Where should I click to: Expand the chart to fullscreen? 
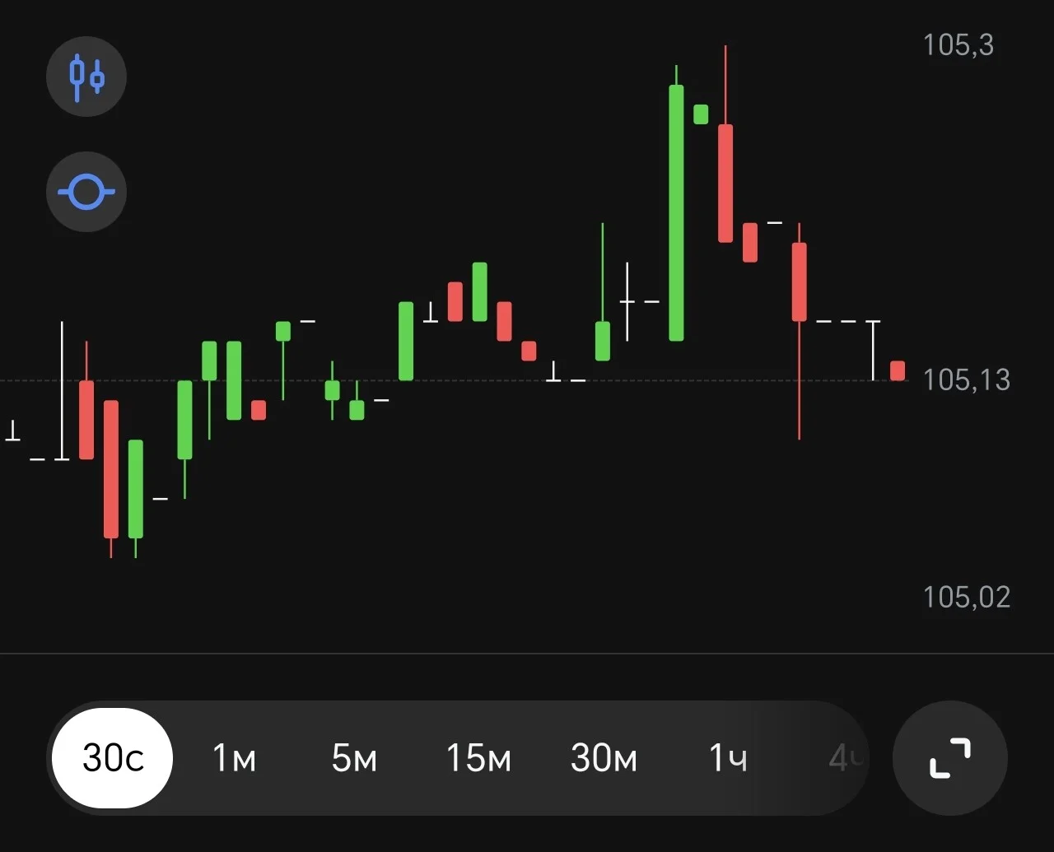click(950, 758)
